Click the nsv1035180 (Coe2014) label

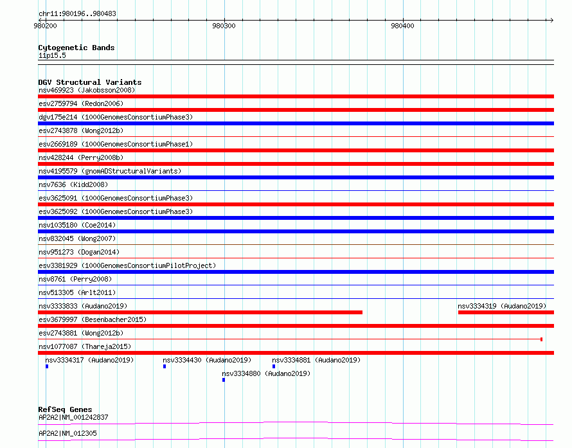(x=77, y=225)
